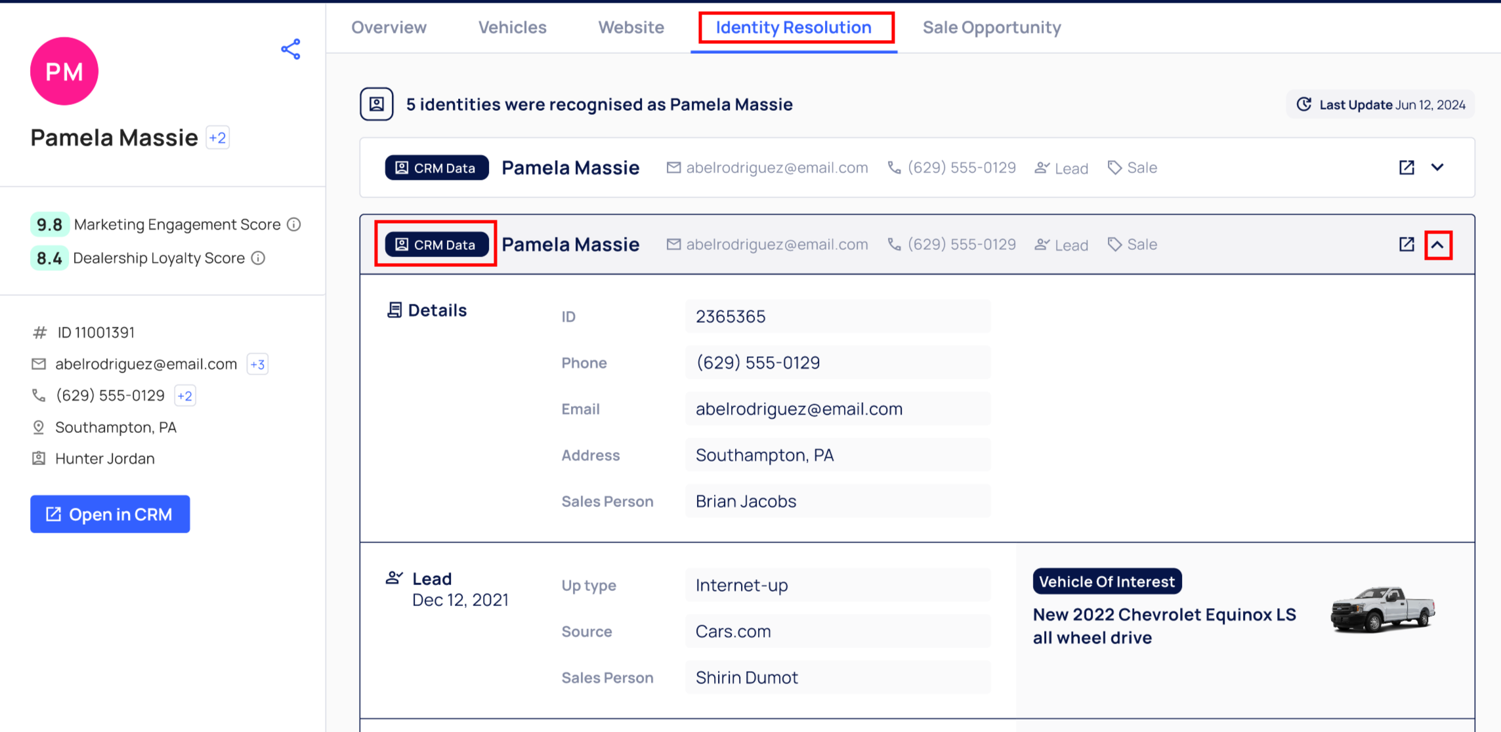This screenshot has height=732, width=1501.
Task: Switch to the Vehicles tab
Action: [512, 28]
